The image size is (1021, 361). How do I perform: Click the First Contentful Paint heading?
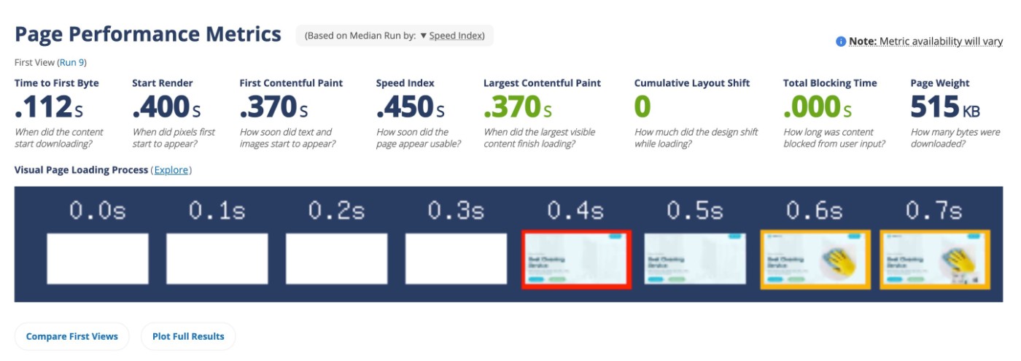(x=291, y=83)
